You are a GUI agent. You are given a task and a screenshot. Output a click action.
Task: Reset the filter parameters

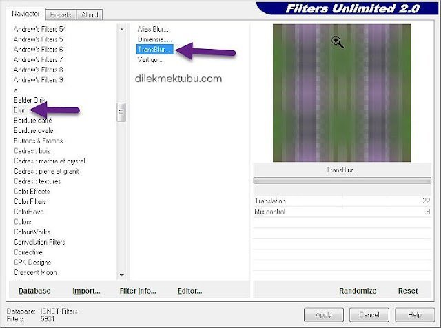point(408,291)
